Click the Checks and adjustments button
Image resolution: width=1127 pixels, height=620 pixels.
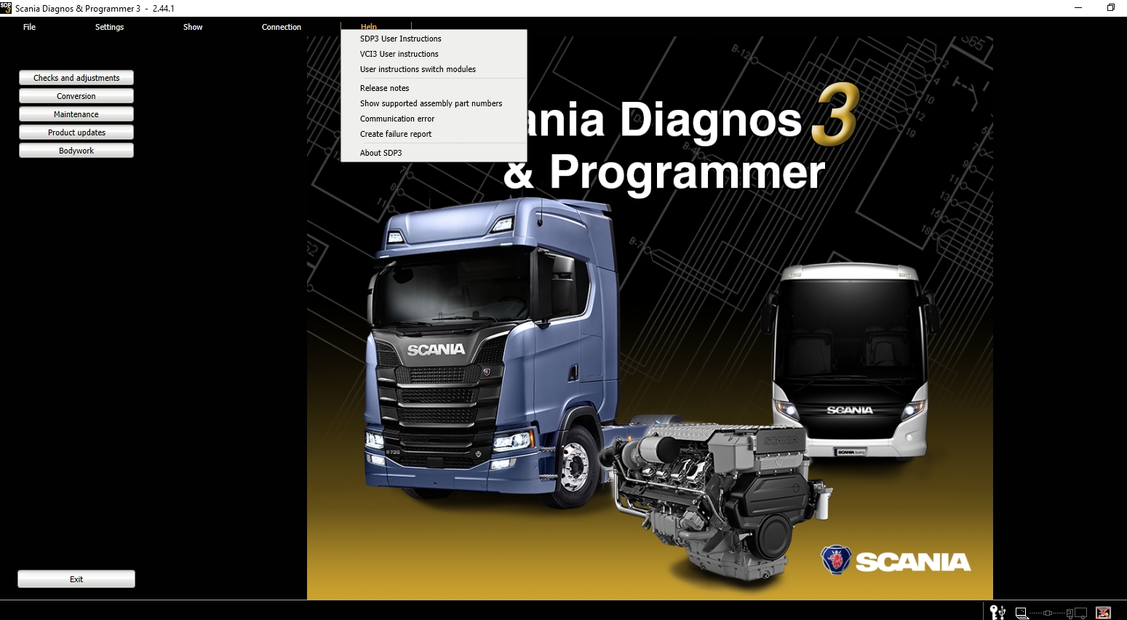click(76, 77)
